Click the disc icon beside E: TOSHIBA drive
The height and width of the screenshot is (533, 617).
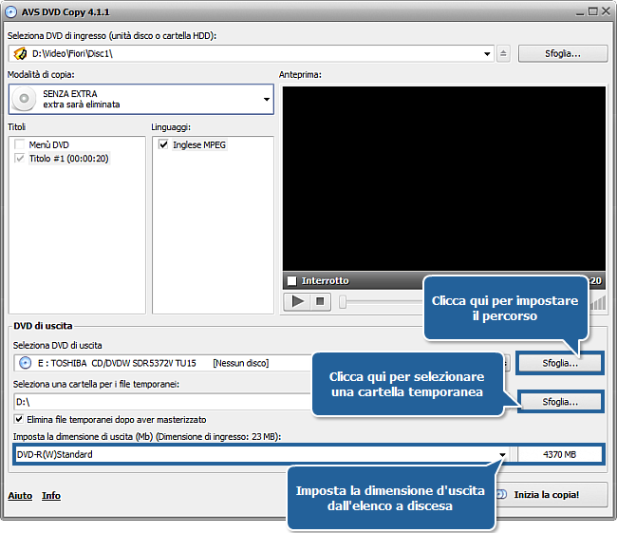point(26,363)
